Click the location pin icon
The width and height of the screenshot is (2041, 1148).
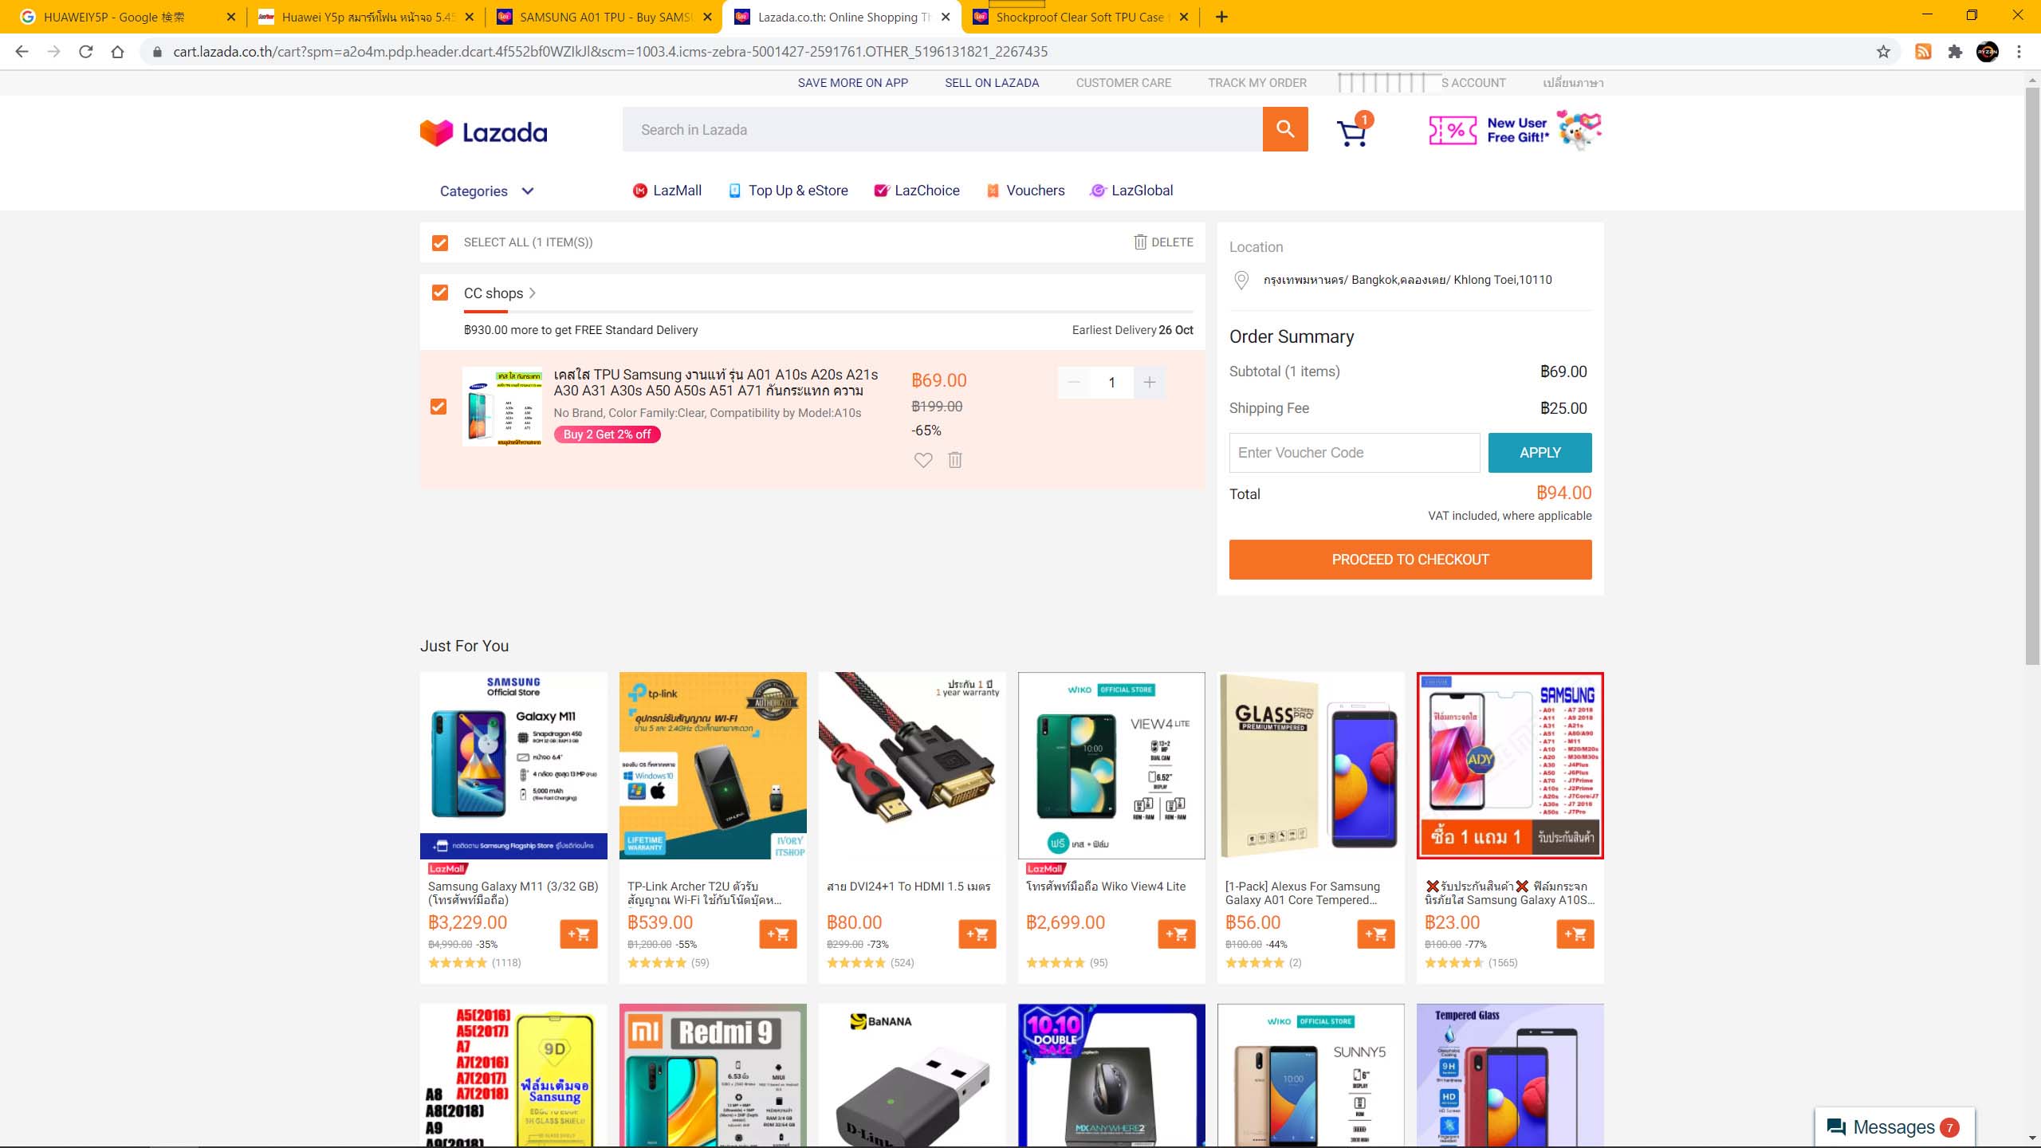pyautogui.click(x=1241, y=280)
